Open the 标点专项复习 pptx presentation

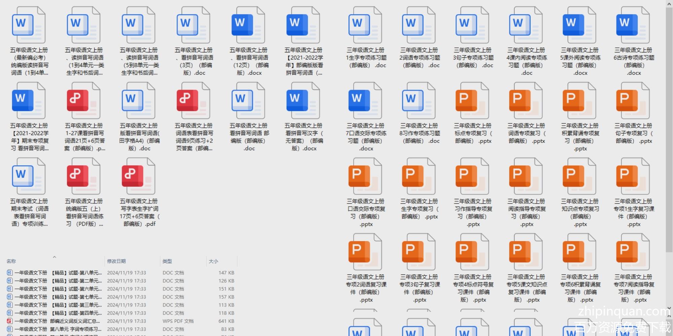[x=472, y=101]
